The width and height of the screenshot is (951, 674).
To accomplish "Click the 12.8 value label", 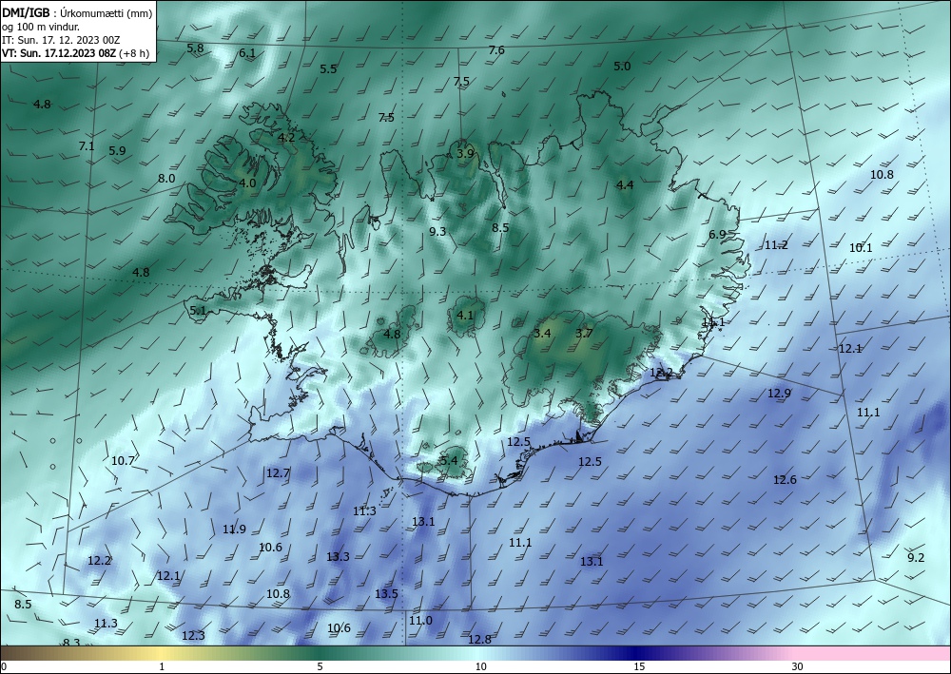I will (479, 640).
